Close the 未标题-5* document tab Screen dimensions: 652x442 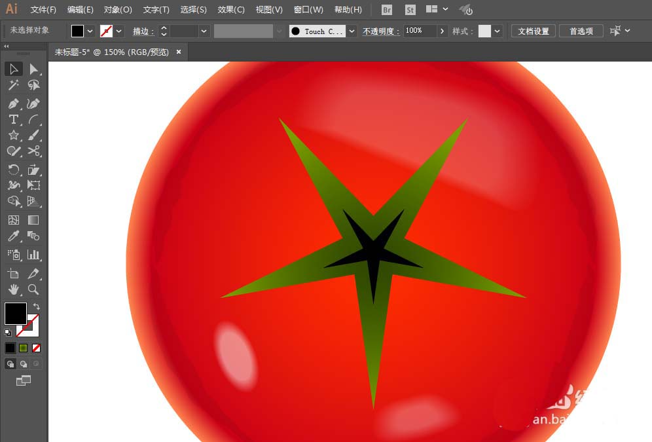click(x=179, y=52)
